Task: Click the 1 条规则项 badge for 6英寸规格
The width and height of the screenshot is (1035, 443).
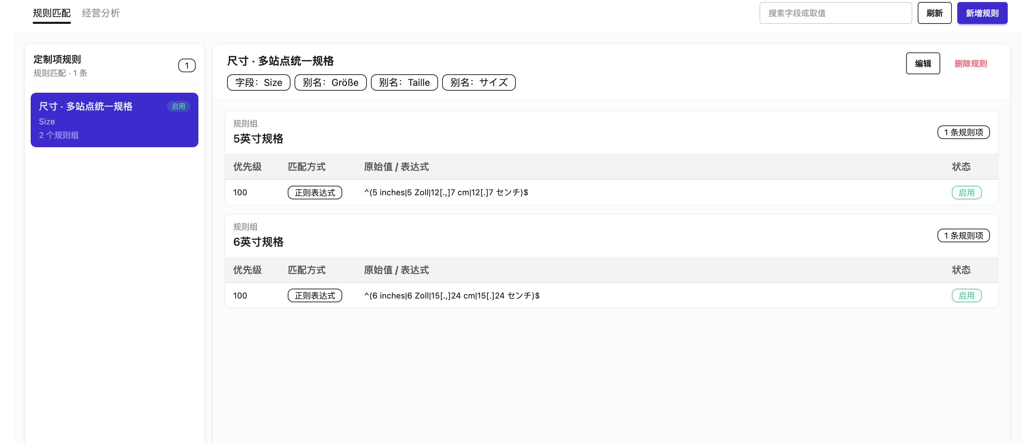Action: 963,236
